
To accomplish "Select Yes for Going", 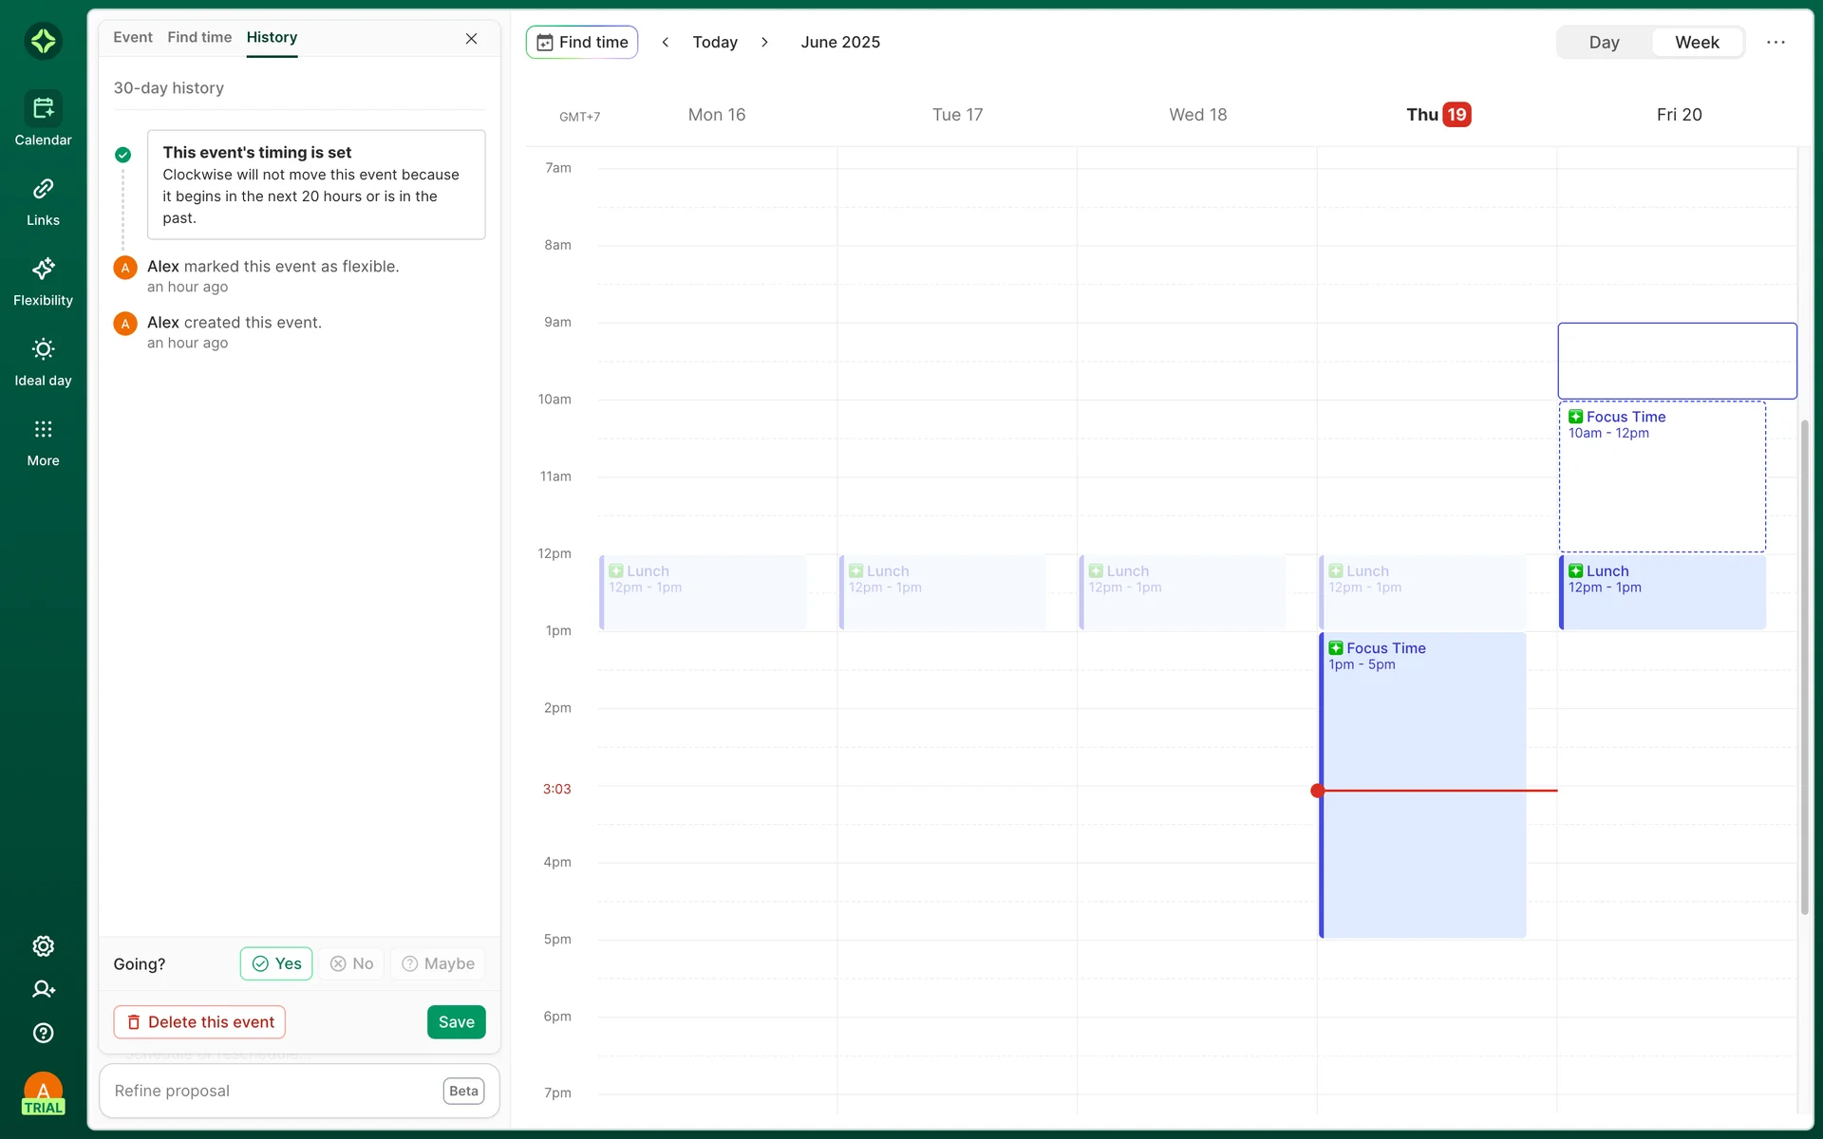I will pyautogui.click(x=276, y=963).
